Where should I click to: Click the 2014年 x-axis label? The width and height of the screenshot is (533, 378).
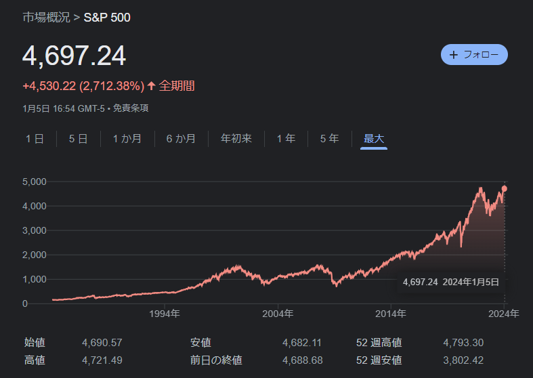coord(390,314)
